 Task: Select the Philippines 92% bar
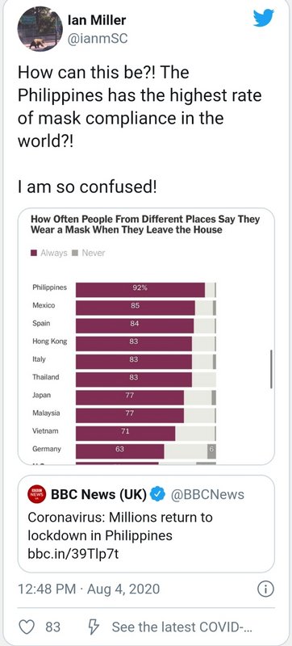[x=140, y=290]
